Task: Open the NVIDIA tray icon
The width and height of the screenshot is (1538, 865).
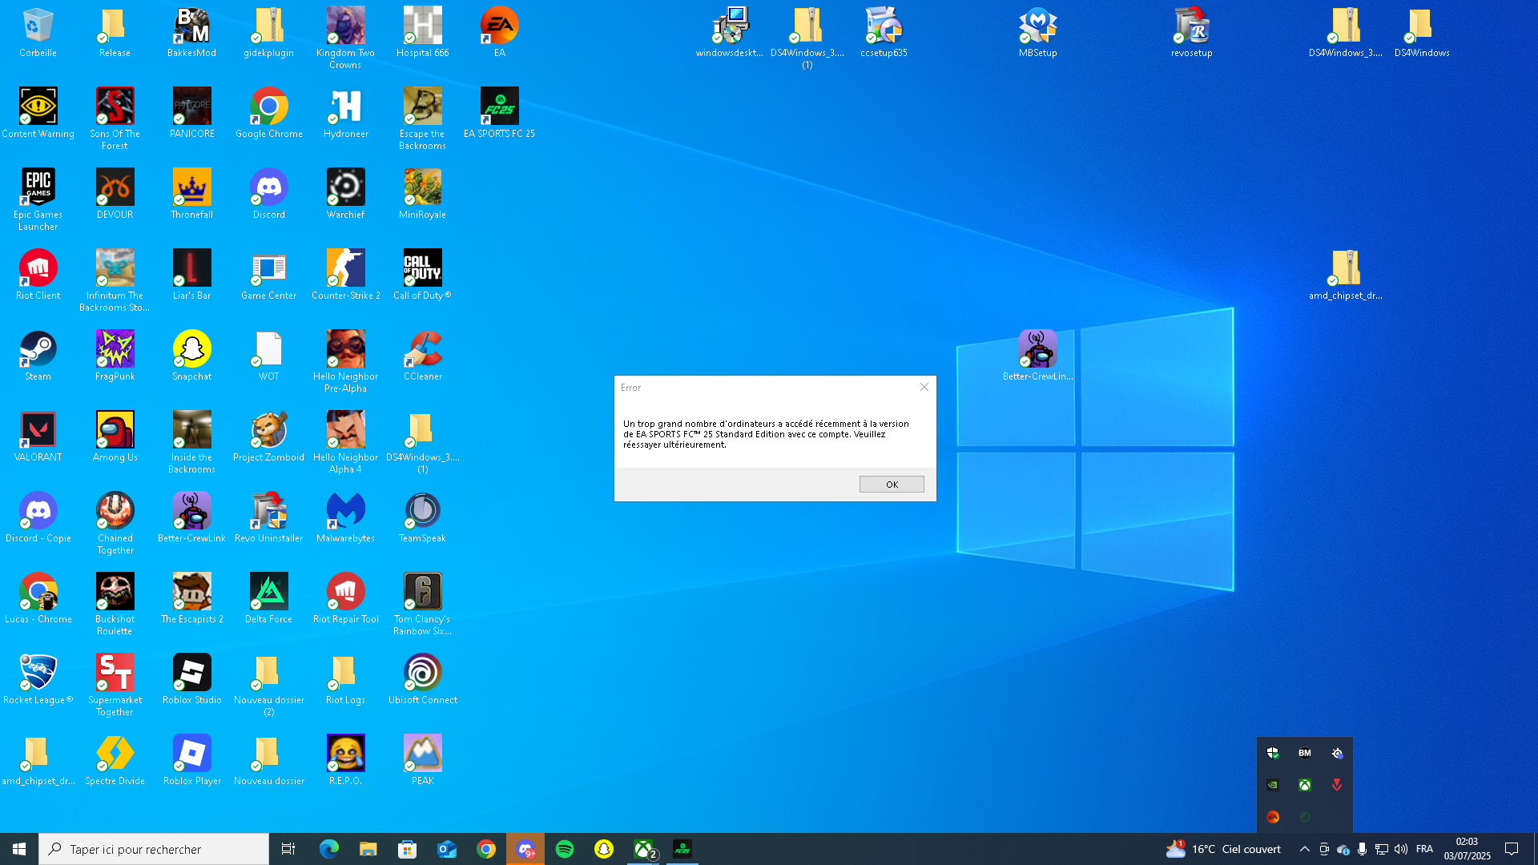Action: (1273, 785)
